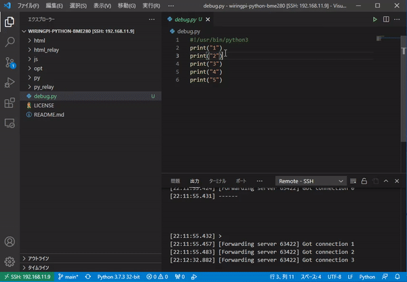The width and height of the screenshot is (407, 282).
Task: Change language mode Python in status bar
Action: point(367,277)
